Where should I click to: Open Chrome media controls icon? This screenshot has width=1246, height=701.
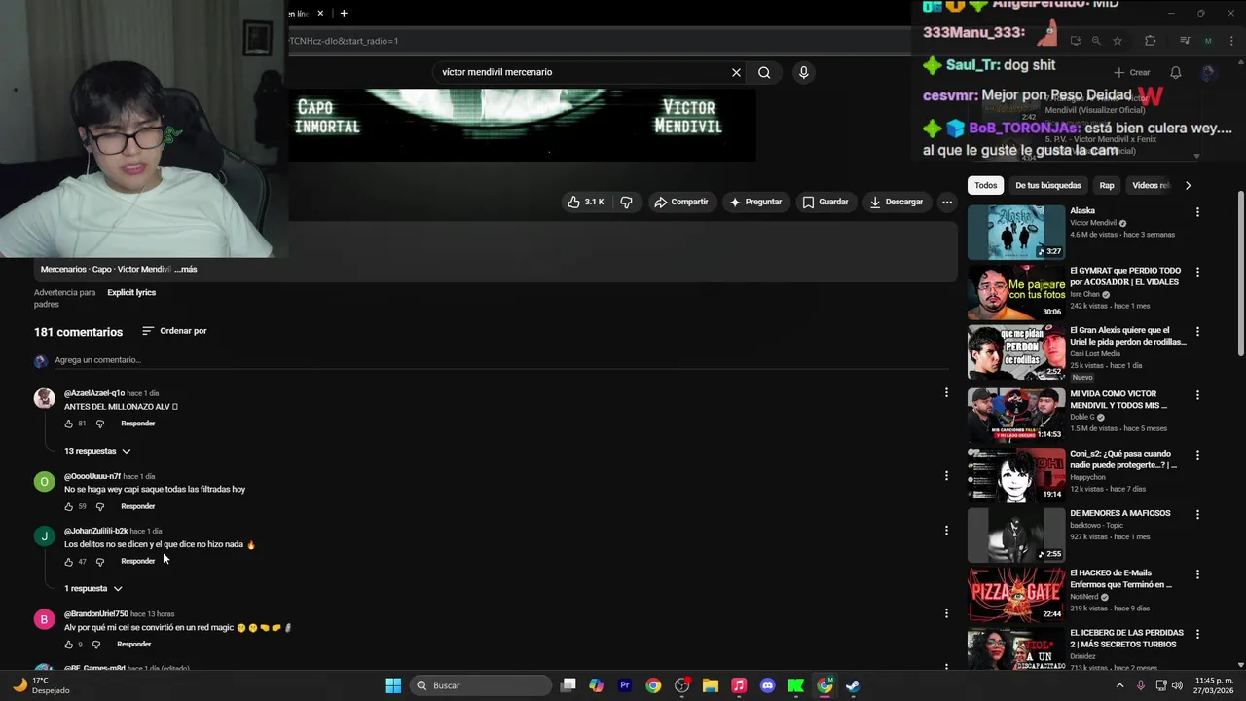coord(1185,41)
